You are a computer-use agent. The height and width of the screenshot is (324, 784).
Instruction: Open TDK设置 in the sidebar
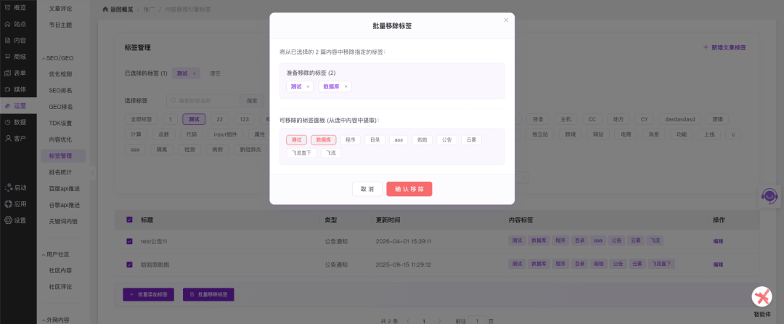tap(60, 123)
